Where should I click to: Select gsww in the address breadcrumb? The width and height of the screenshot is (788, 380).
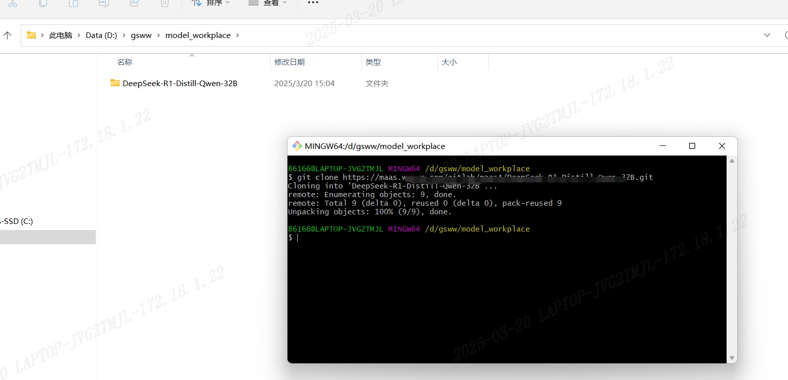pos(141,35)
